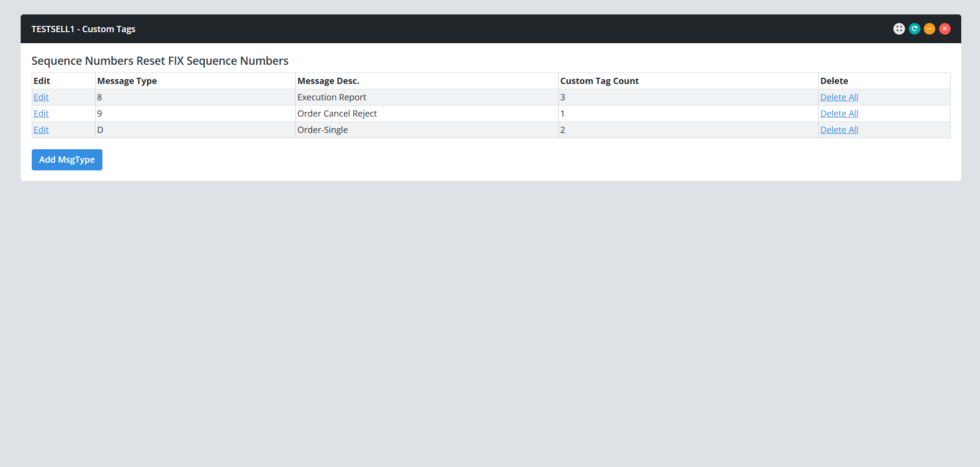Click the teal refresh icon

(x=915, y=29)
